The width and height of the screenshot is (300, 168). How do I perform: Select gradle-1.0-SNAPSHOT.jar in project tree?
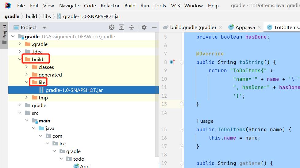tap(83, 90)
